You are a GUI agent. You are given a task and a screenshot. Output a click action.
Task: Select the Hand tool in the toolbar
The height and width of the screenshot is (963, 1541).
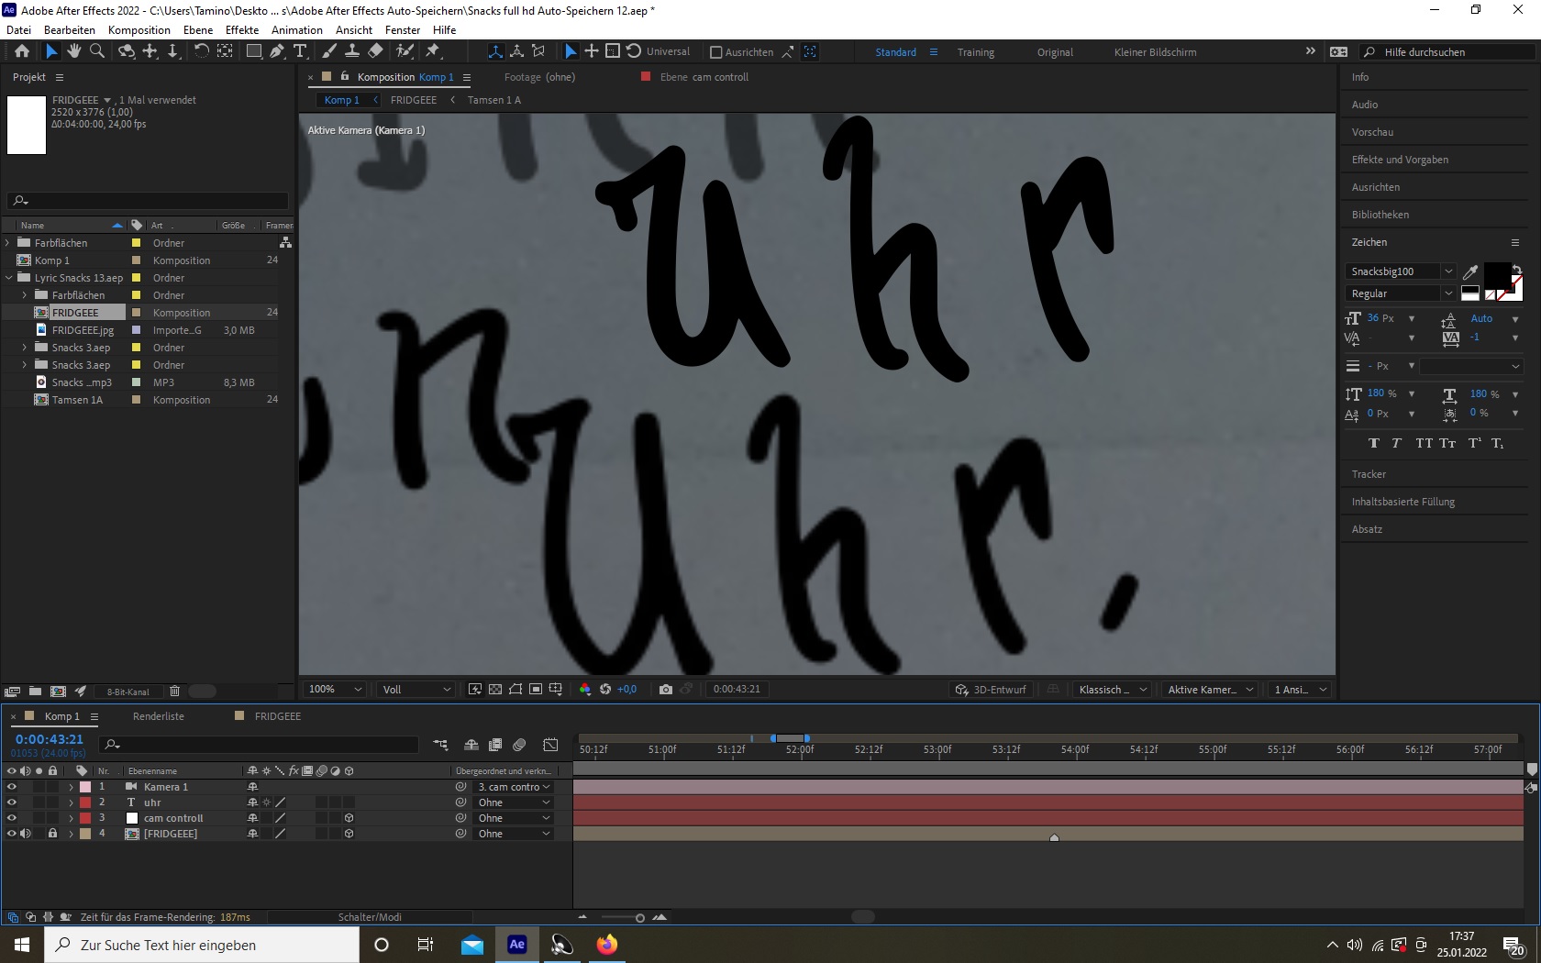(x=74, y=51)
